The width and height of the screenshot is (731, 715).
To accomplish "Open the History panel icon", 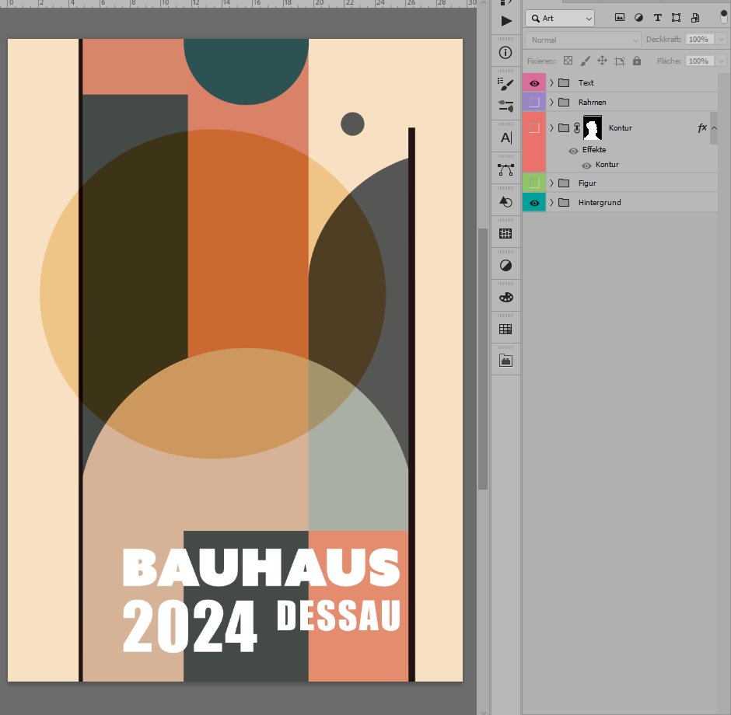I will coord(505,202).
